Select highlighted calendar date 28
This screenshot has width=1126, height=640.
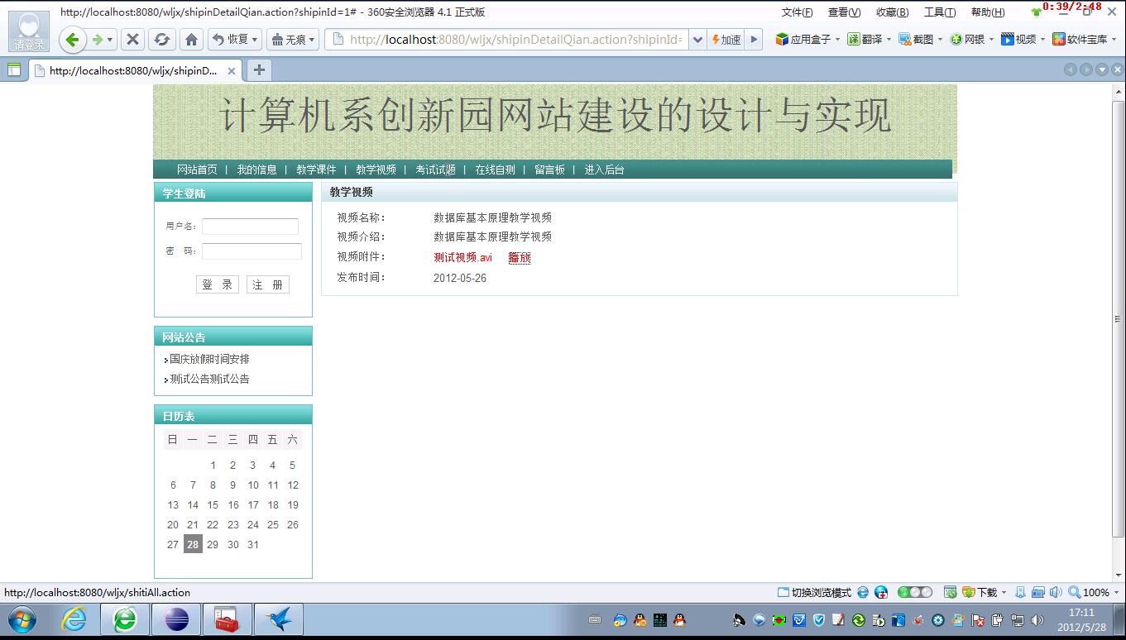click(193, 544)
